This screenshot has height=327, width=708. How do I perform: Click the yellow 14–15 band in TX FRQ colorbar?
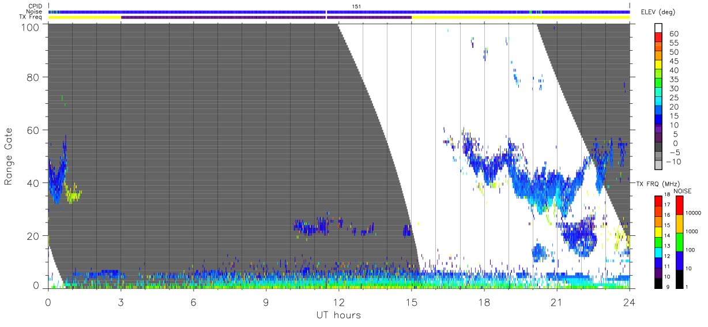[x=658, y=231]
